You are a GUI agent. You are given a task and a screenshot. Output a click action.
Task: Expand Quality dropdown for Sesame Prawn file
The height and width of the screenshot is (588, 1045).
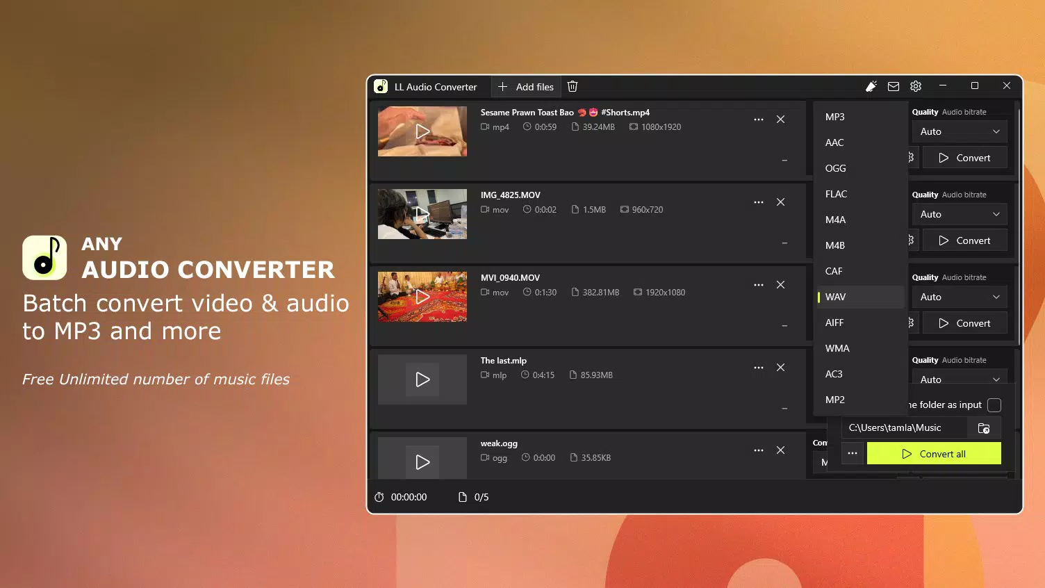click(960, 131)
